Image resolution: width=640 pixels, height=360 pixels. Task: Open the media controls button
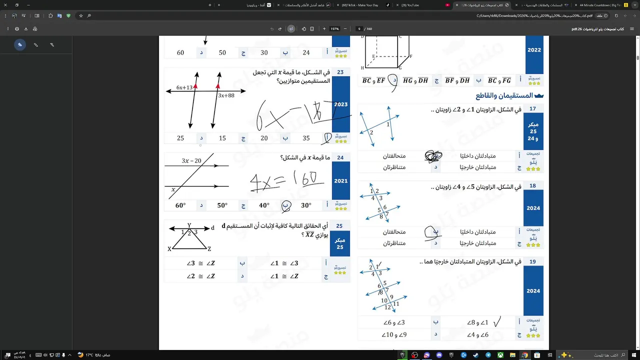23,15
